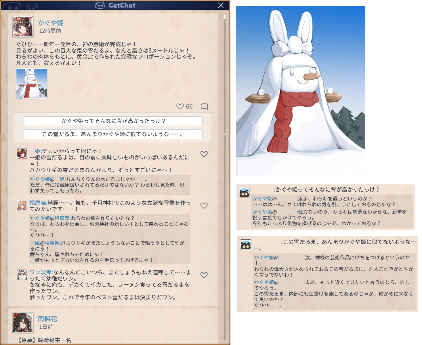The image size is (422, 345).
Task: Click the CatChat cat logo in the title bar
Action: pyautogui.click(x=100, y=5)
